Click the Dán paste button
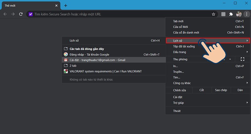The image size is (251, 134). 240,90
